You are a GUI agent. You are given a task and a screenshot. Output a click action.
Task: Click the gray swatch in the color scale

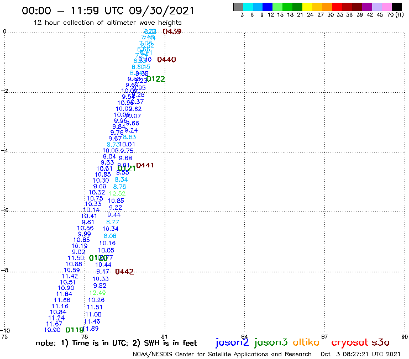(238, 7)
